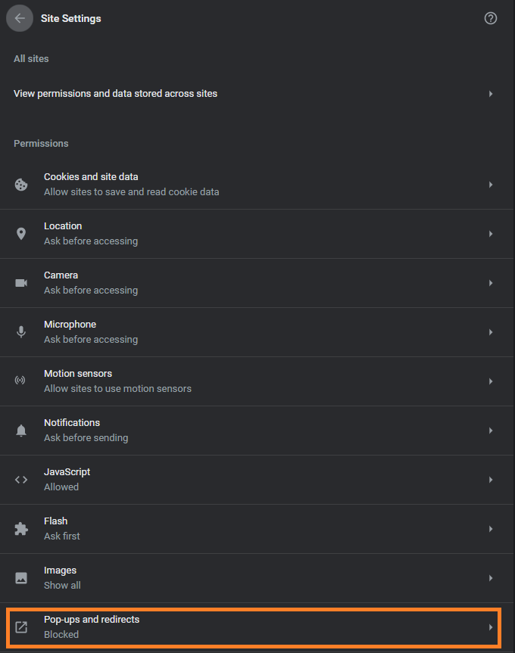Open Notifications permission settings

pyautogui.click(x=257, y=431)
